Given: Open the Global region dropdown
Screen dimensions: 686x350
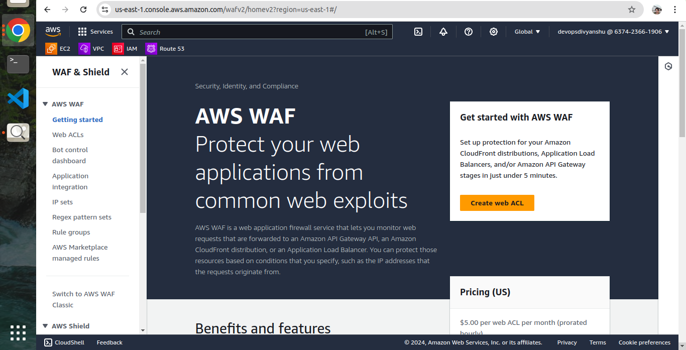Looking at the screenshot, I should coord(527,32).
